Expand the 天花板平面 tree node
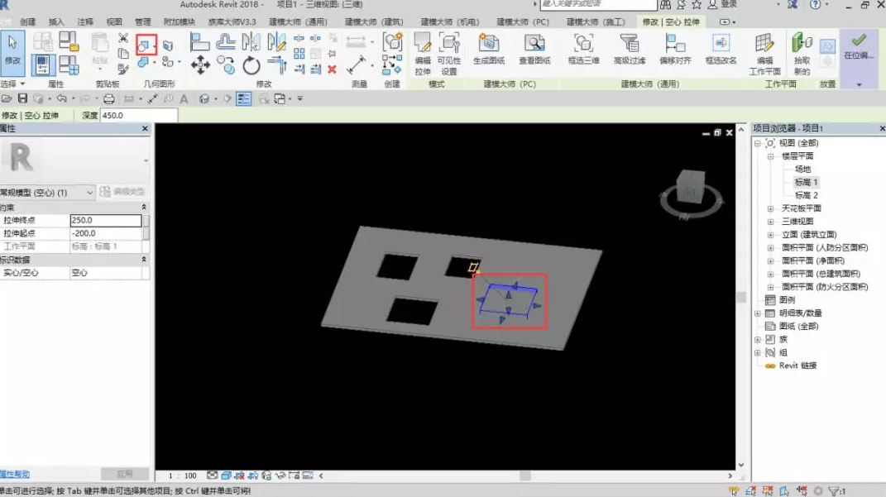 click(x=771, y=208)
